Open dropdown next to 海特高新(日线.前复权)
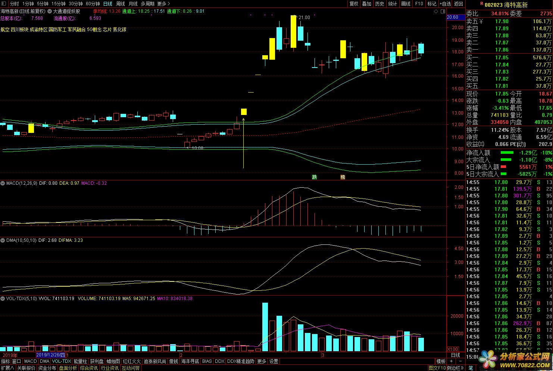The image size is (553, 371). click(50, 12)
